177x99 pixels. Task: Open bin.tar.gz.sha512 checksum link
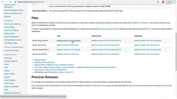tap(106, 40)
